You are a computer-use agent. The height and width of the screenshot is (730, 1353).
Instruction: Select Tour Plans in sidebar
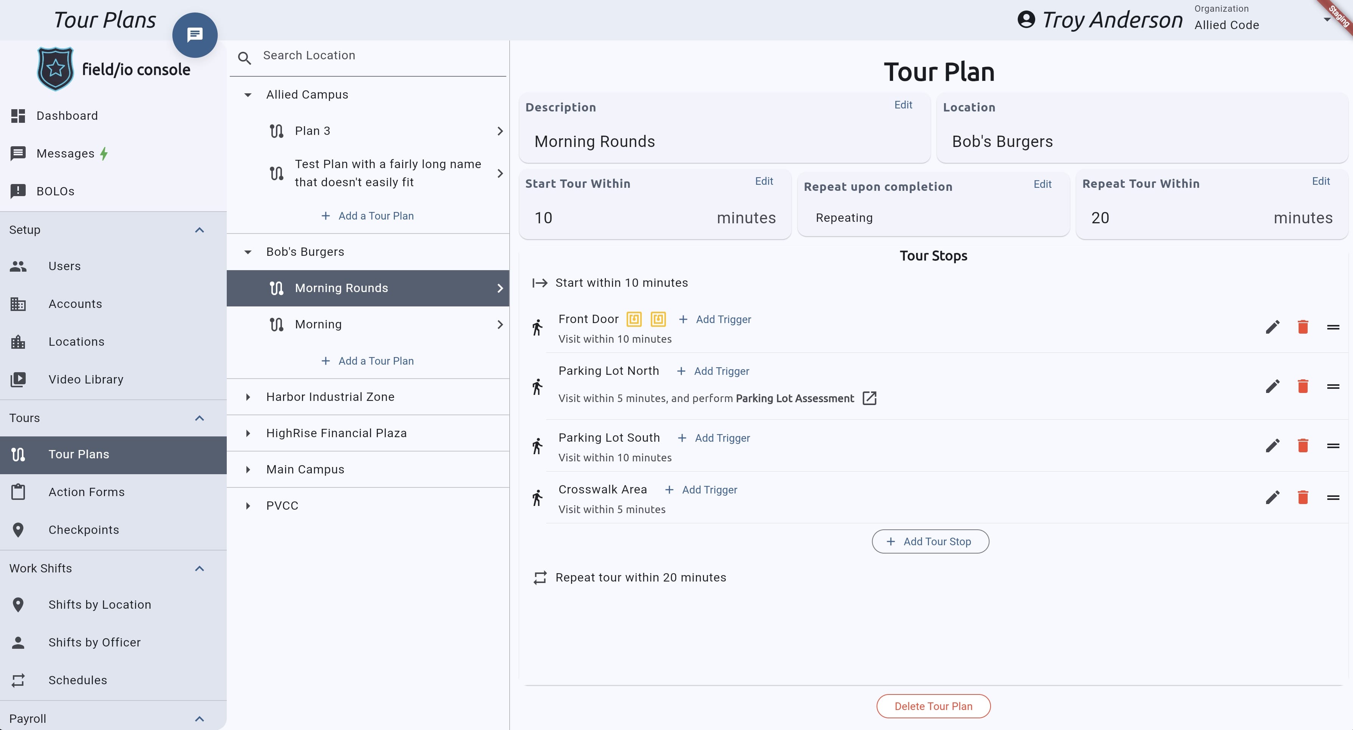pos(113,455)
